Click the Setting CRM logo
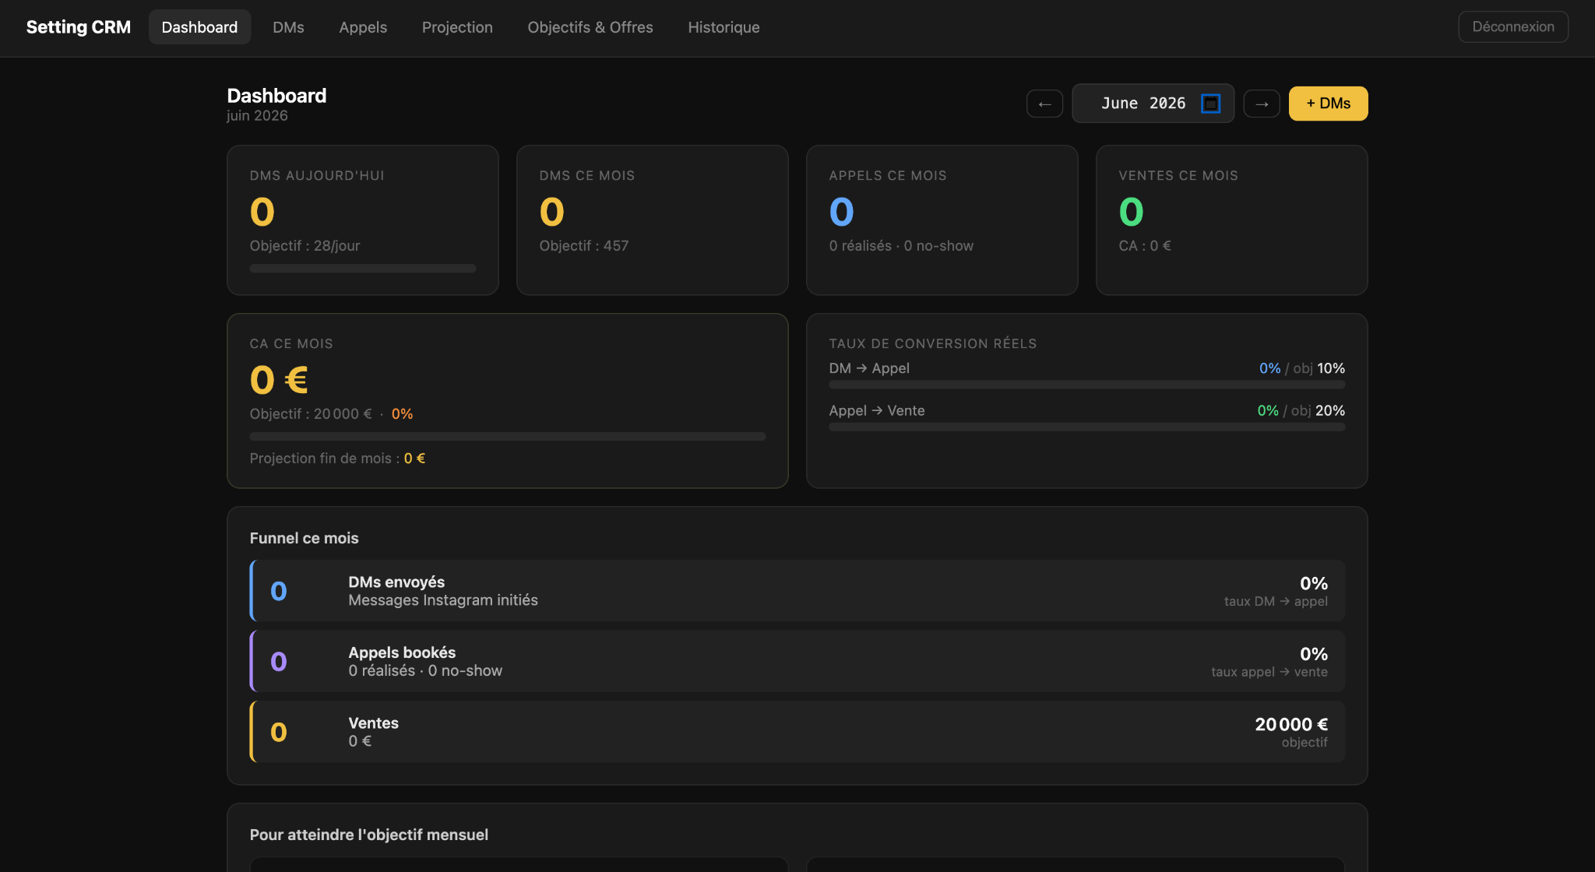 [x=79, y=27]
